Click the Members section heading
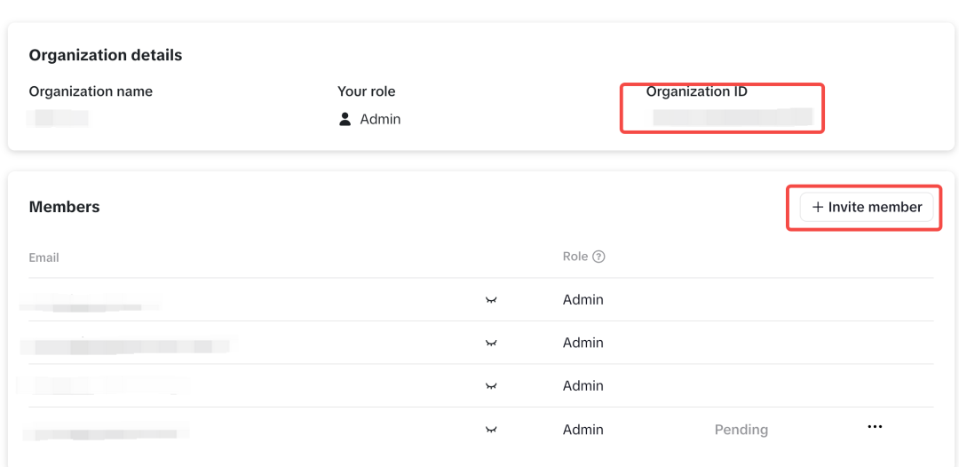The height and width of the screenshot is (467, 959). 64,207
